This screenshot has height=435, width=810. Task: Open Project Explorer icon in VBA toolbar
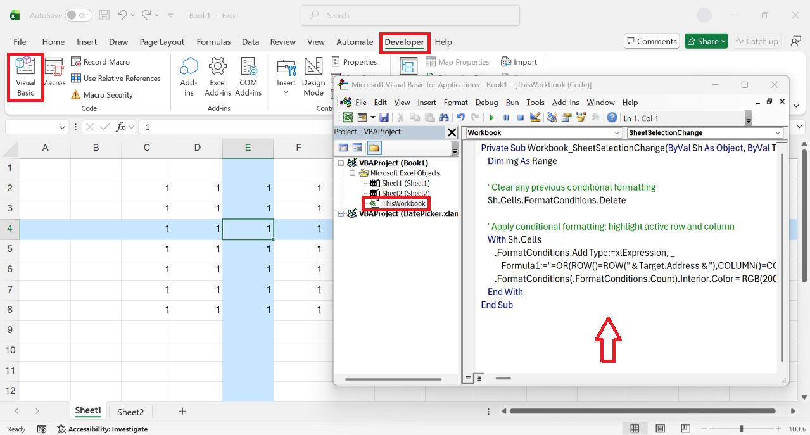click(552, 117)
